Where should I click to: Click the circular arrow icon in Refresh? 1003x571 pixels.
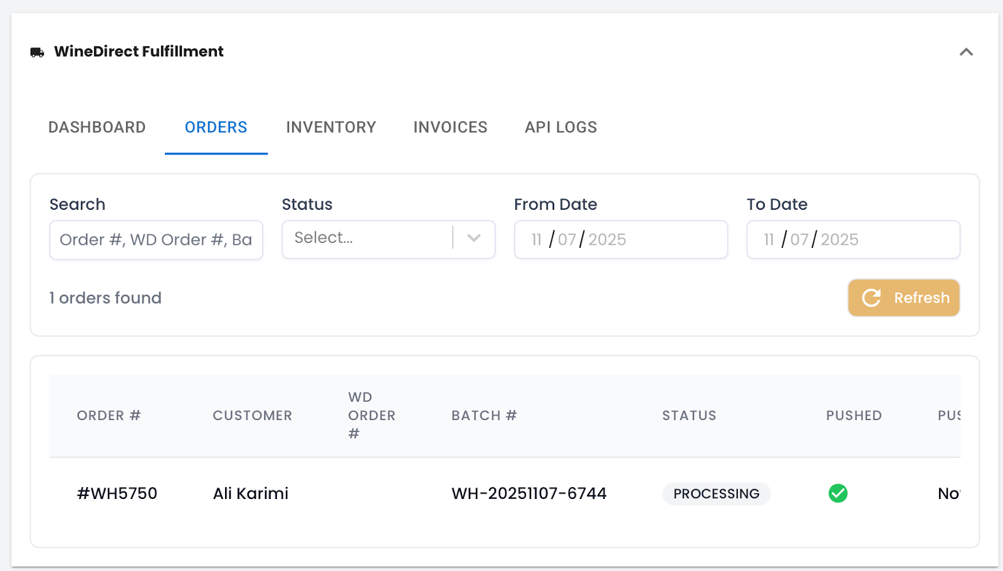point(871,298)
